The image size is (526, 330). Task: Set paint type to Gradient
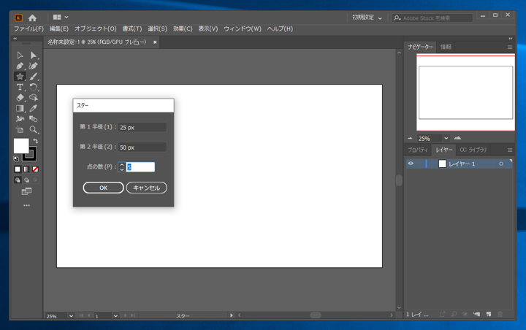[x=26, y=169]
